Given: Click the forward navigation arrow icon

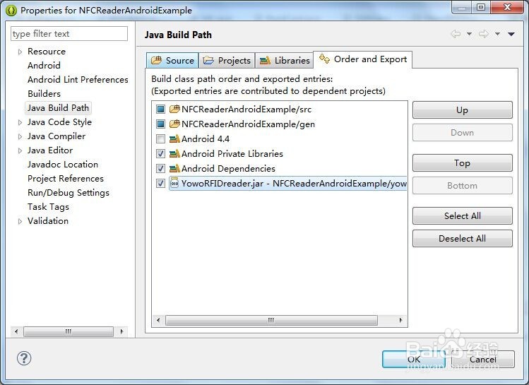Looking at the screenshot, I should point(484,34).
